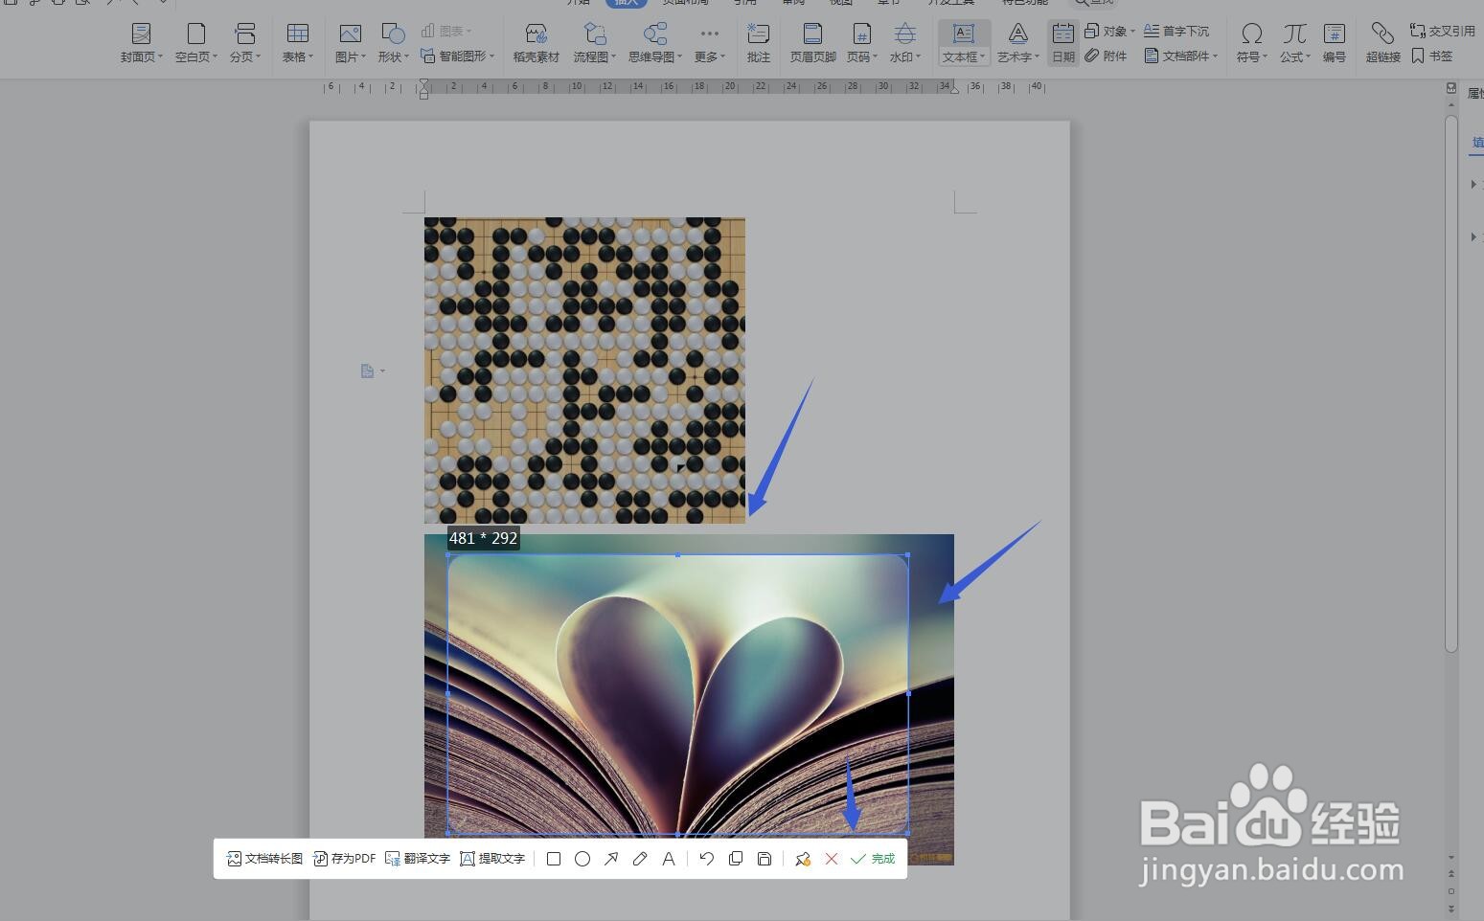Screen dimensions: 1484x921
Task: Open header and footer (页眉页脚)
Action: point(812,43)
